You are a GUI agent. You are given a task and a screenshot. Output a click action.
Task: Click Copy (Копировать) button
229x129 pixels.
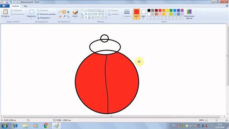click(18, 14)
